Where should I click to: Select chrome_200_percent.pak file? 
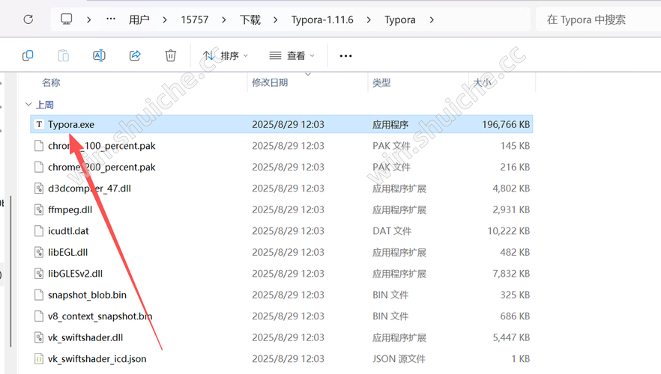(102, 167)
